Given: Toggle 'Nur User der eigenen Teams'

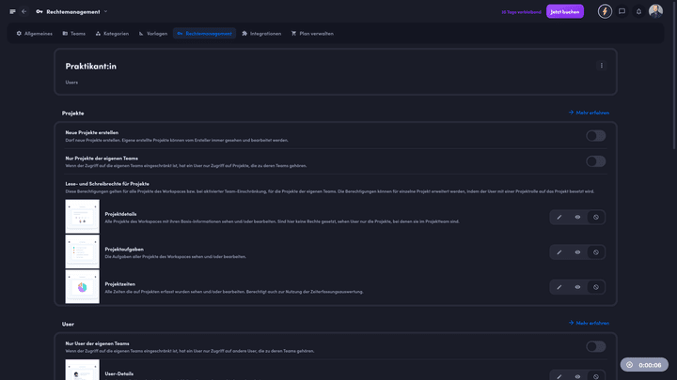Looking at the screenshot, I should click(595, 346).
